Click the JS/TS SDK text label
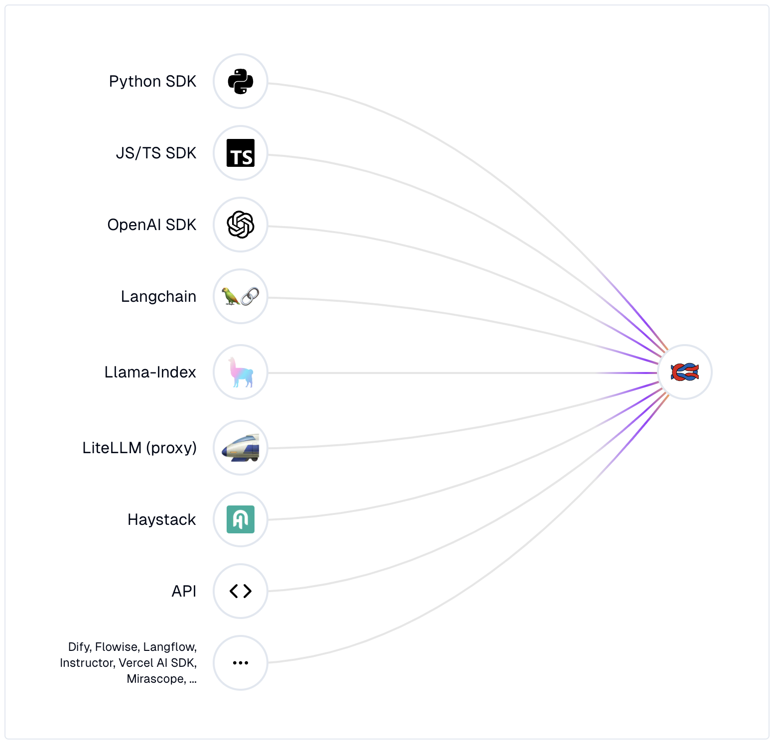775x745 pixels. click(156, 153)
